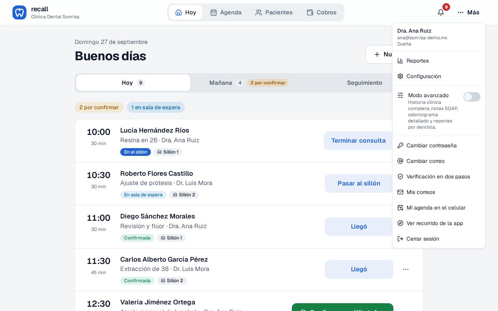Open Reportes from the menu

tap(439, 61)
